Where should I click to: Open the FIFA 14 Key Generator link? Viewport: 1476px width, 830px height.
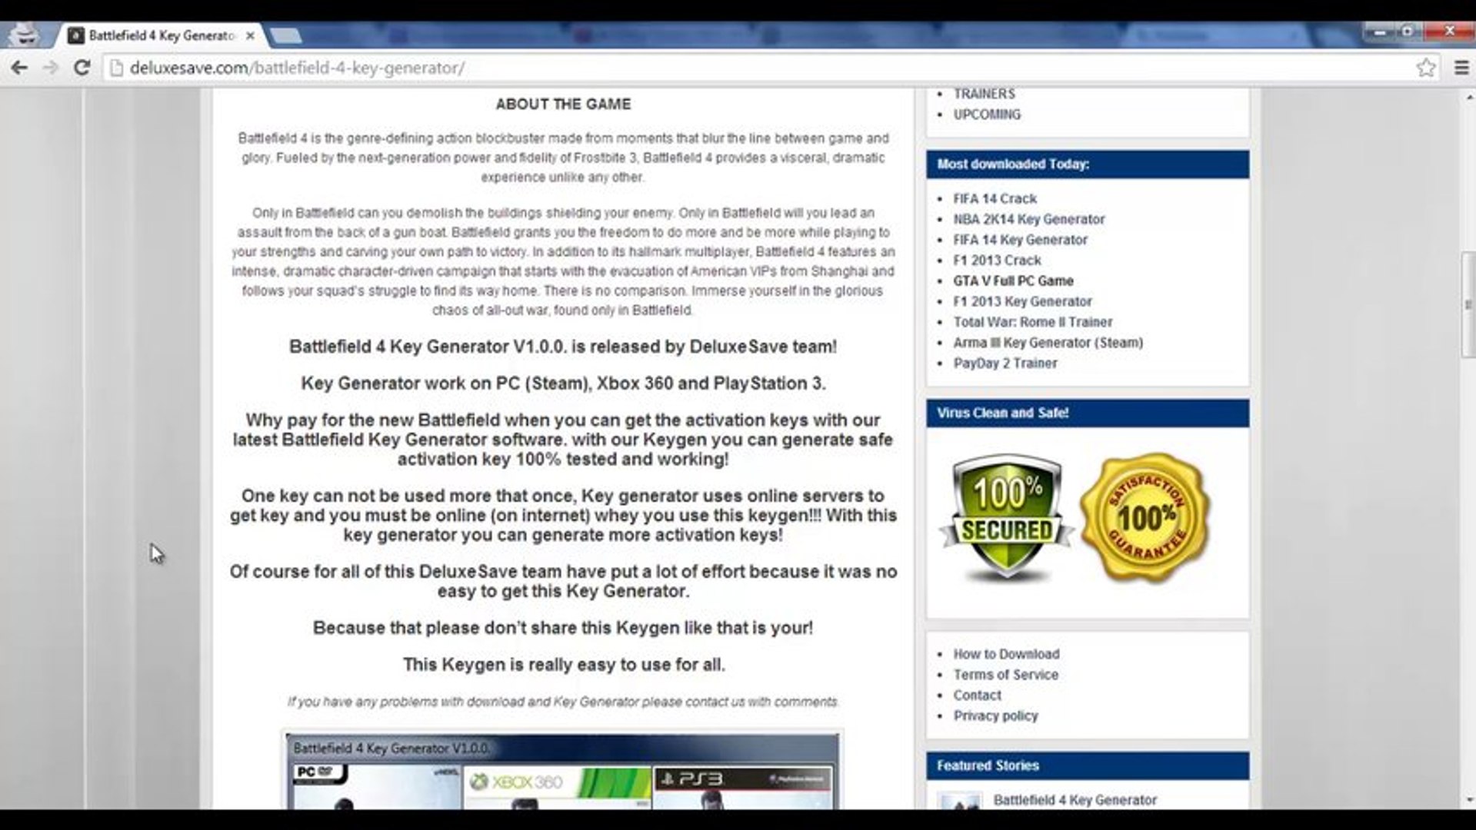tap(1021, 240)
